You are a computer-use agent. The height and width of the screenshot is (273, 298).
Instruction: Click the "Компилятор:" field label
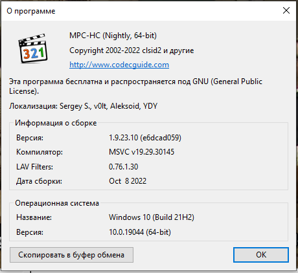(40, 152)
